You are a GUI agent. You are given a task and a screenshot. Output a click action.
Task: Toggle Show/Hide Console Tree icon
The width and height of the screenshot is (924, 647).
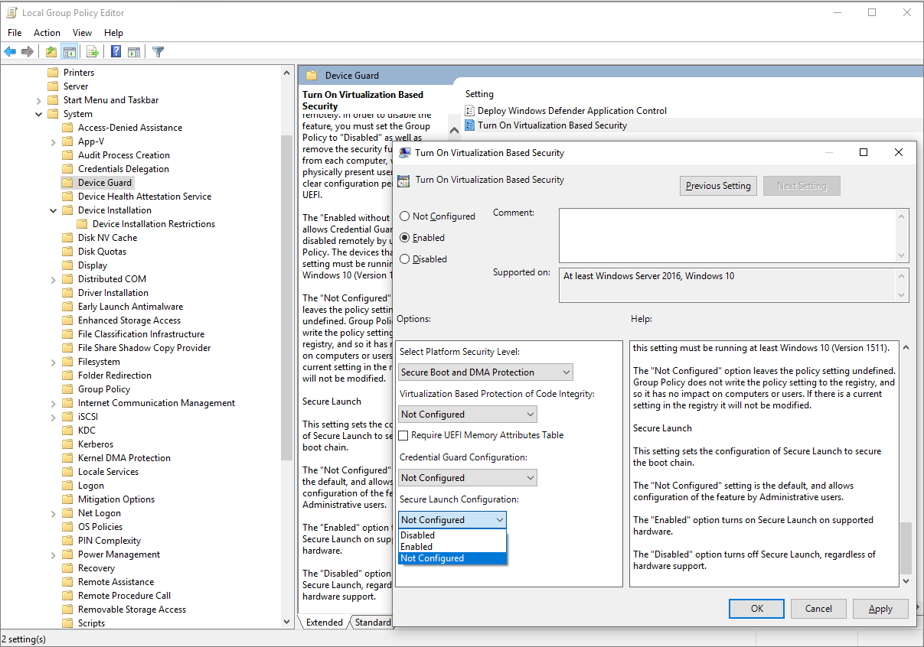click(70, 52)
